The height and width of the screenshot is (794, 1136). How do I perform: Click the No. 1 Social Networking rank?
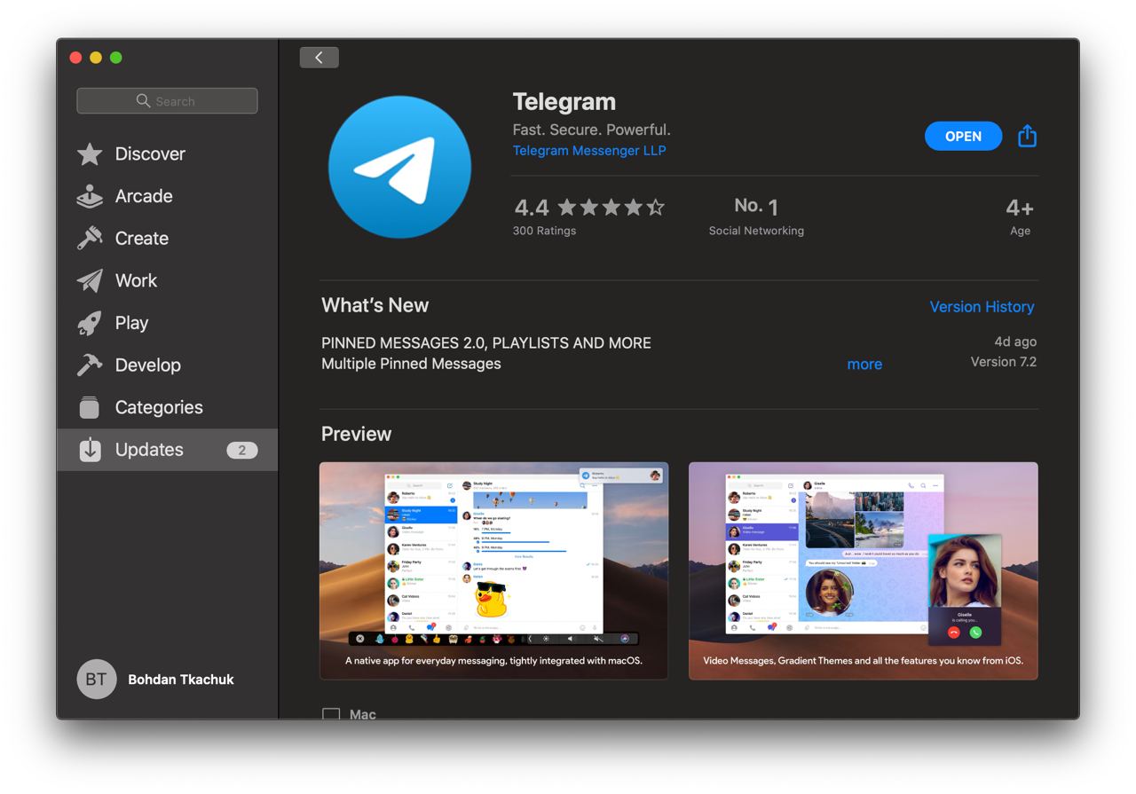(x=756, y=216)
